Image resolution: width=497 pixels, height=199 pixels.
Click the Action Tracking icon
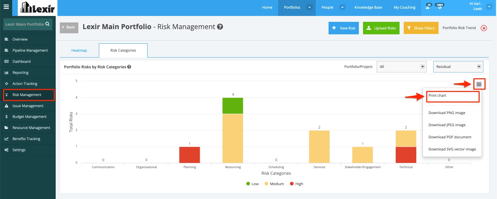pyautogui.click(x=6, y=84)
